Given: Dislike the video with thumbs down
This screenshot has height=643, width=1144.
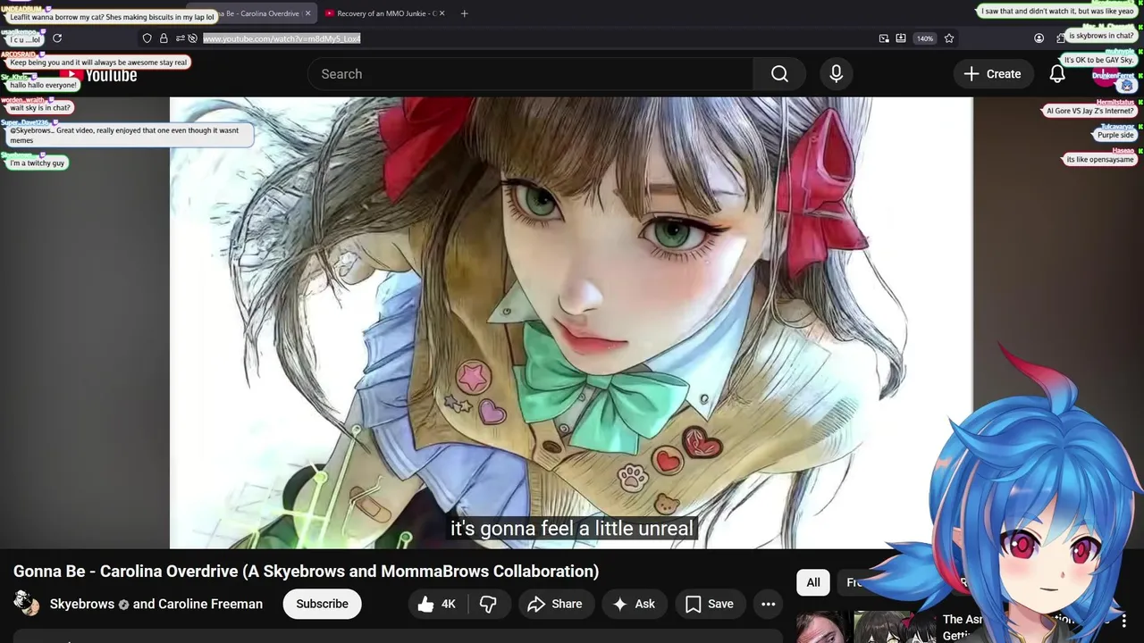Looking at the screenshot, I should pyautogui.click(x=488, y=605).
